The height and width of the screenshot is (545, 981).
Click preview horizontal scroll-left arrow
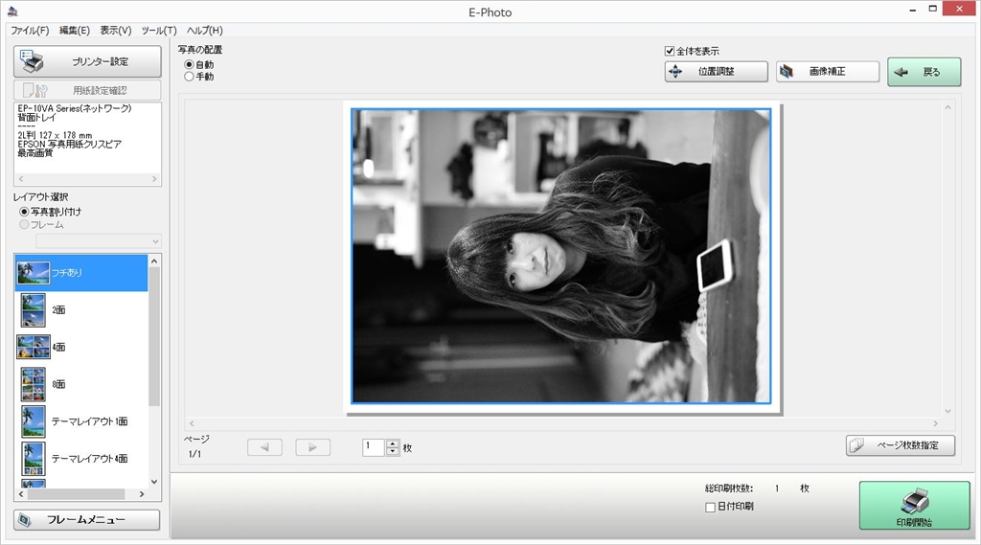point(192,423)
